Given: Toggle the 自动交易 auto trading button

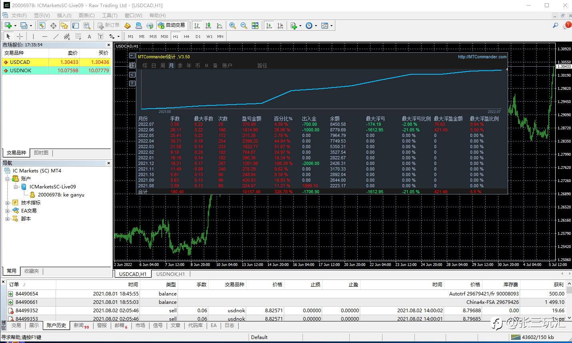Looking at the screenshot, I should [x=172, y=26].
